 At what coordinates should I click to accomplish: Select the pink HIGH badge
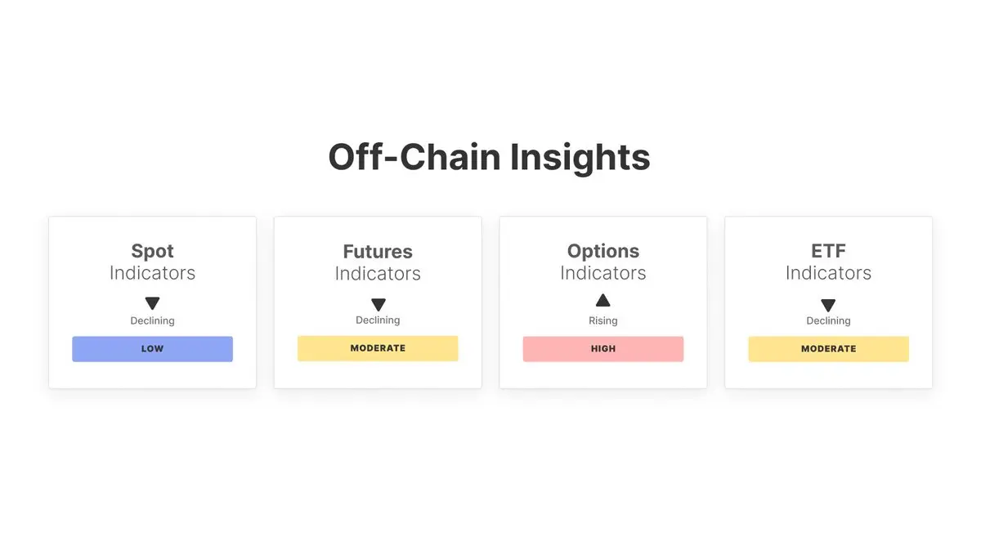[603, 349]
